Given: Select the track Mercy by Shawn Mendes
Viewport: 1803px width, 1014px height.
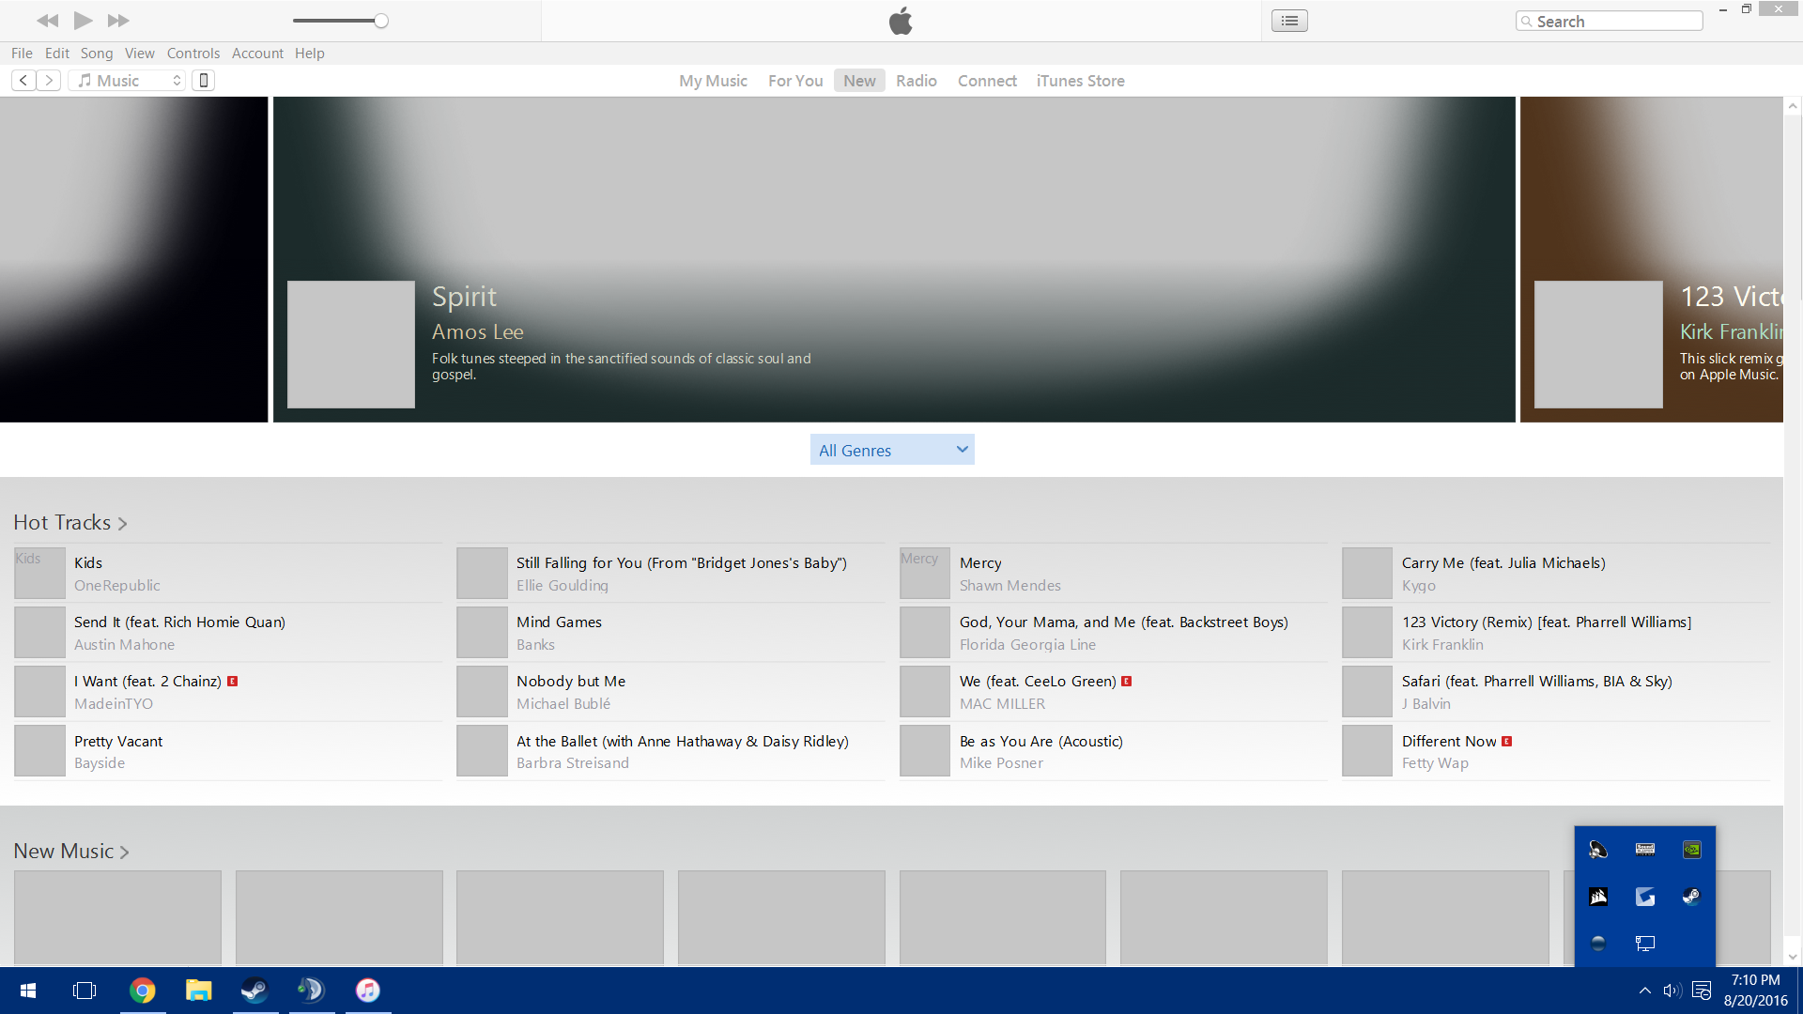Looking at the screenshot, I should tap(980, 563).
